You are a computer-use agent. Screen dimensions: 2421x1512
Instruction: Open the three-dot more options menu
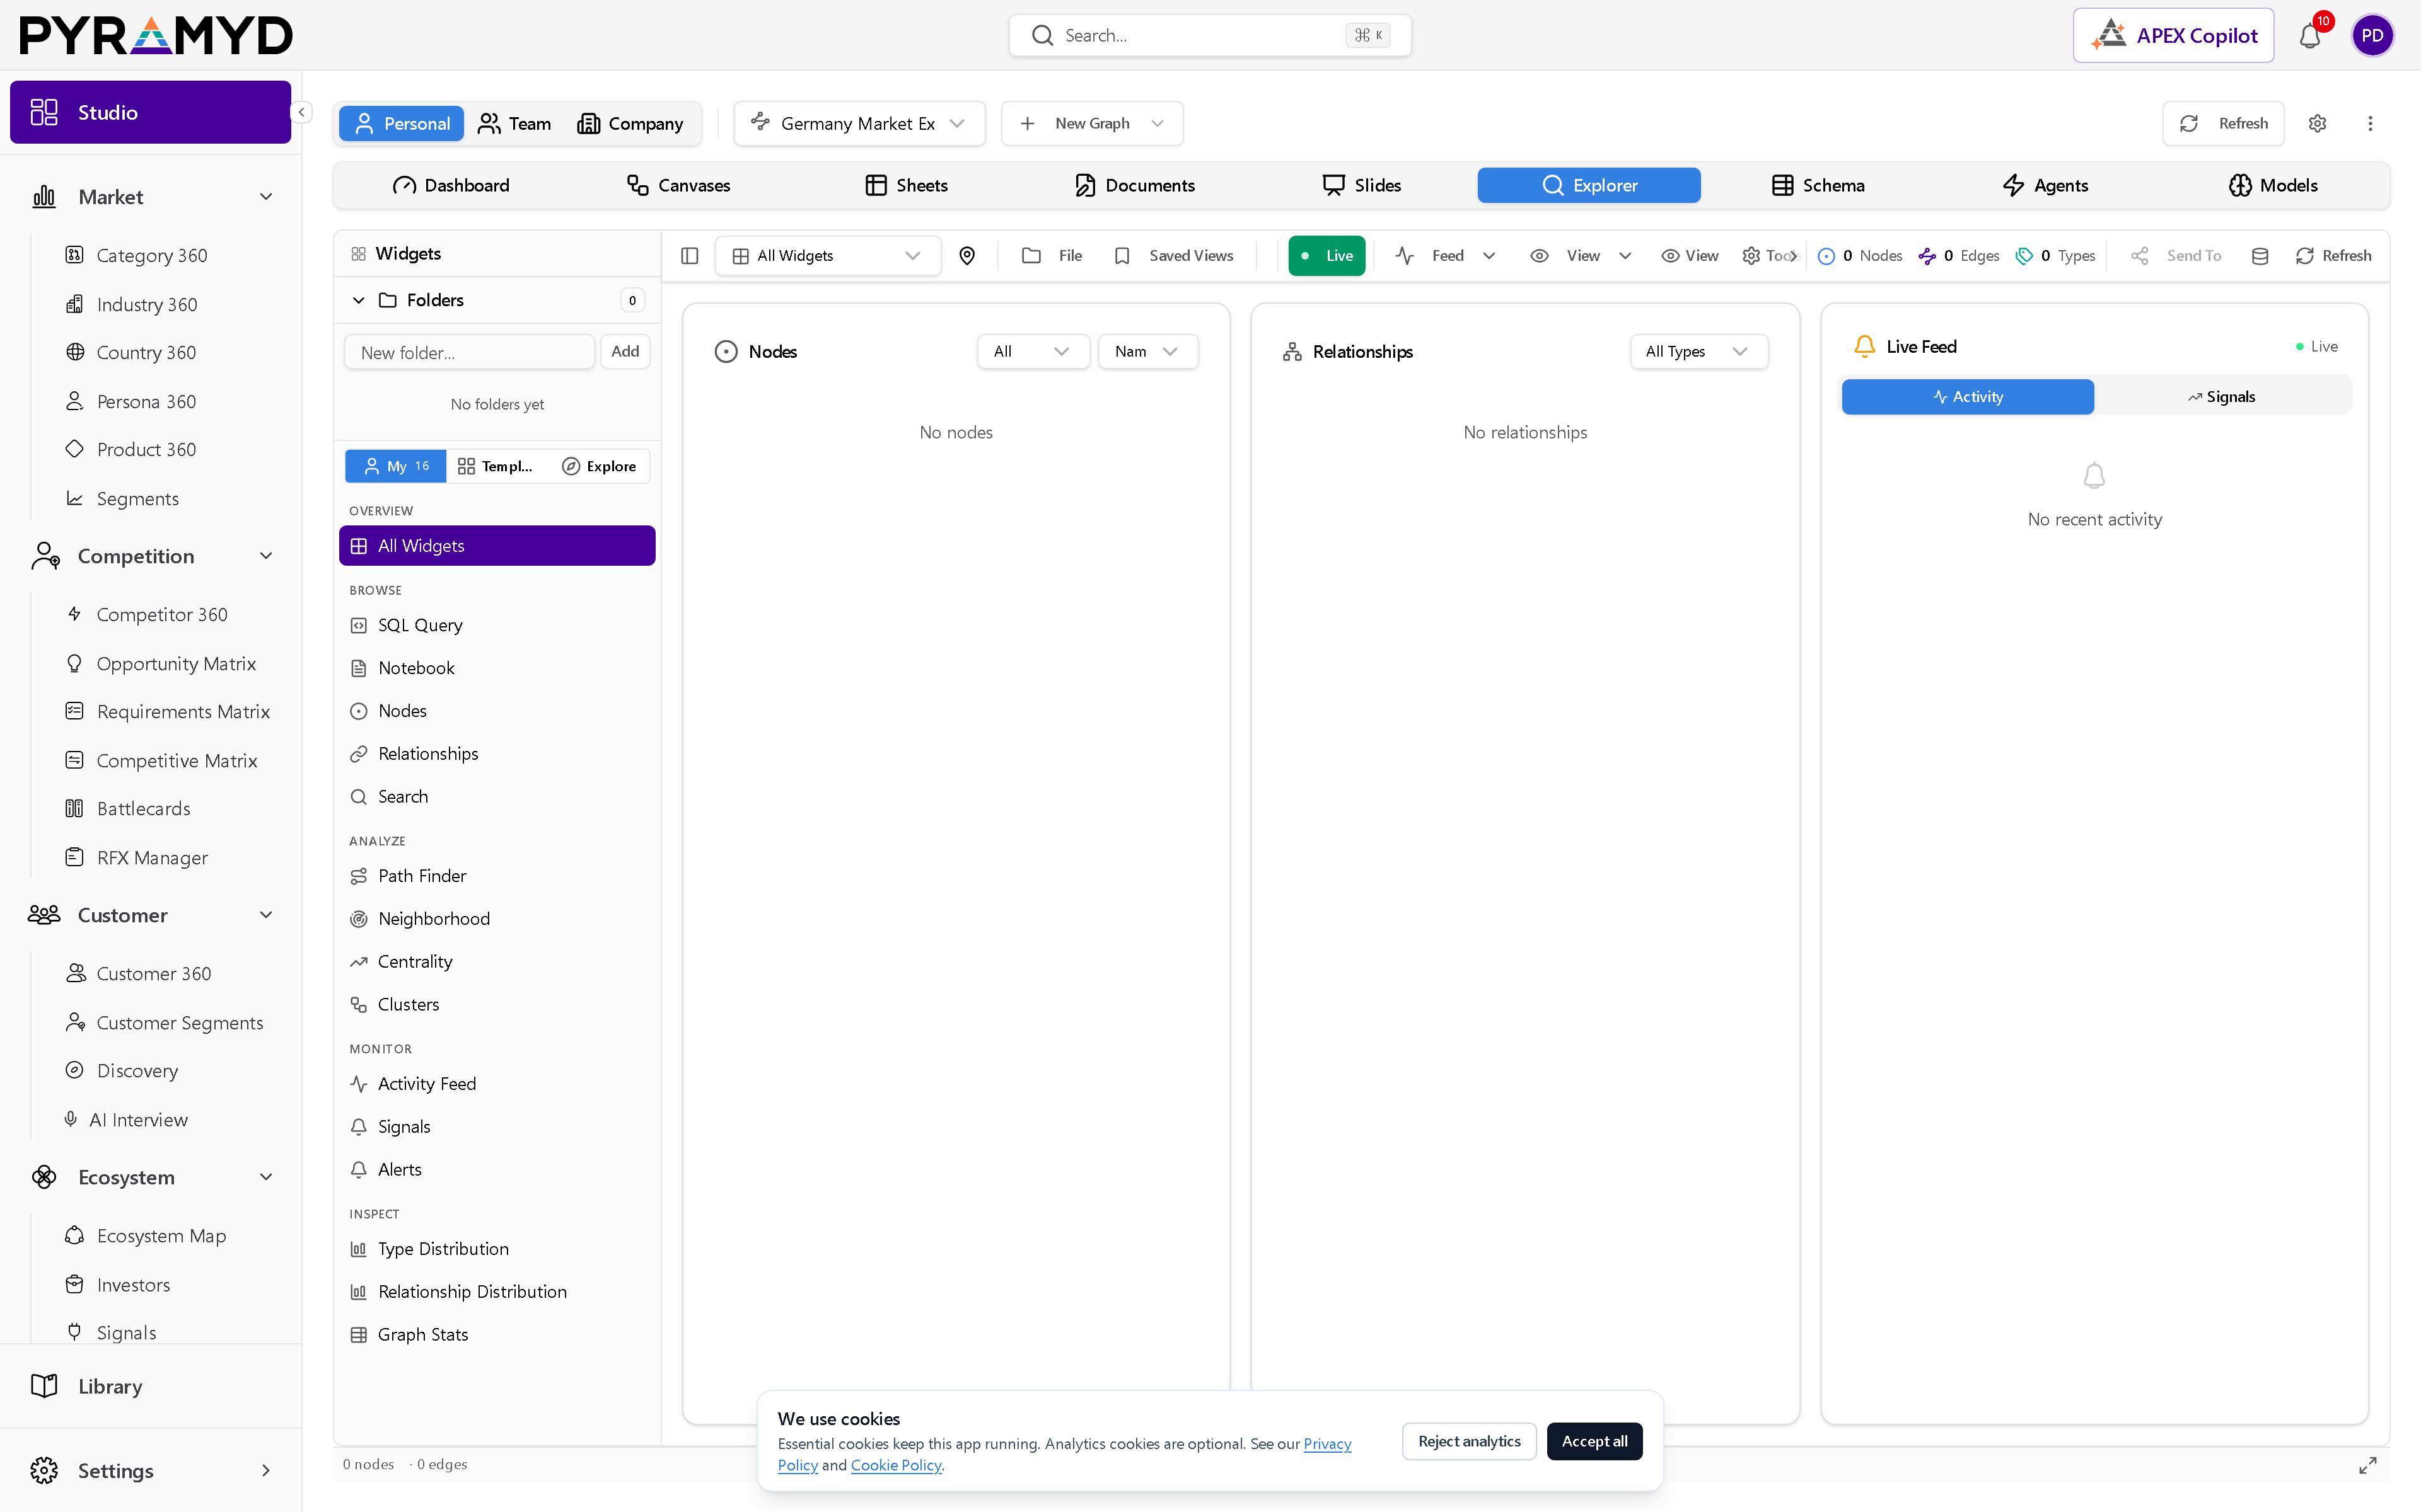pos(2370,123)
